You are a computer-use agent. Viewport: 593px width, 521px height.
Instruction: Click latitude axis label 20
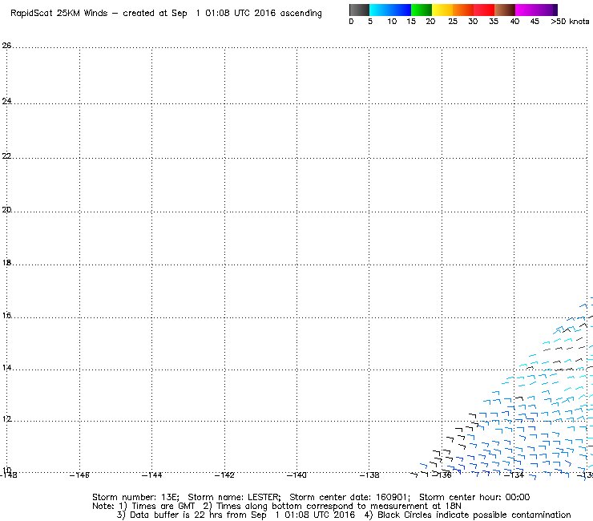(x=6, y=210)
